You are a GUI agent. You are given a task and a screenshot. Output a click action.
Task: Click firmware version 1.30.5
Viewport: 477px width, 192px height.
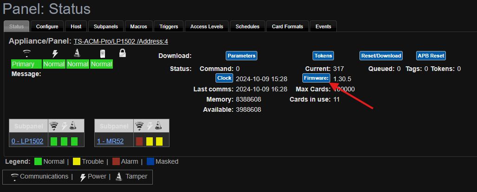tap(342, 79)
